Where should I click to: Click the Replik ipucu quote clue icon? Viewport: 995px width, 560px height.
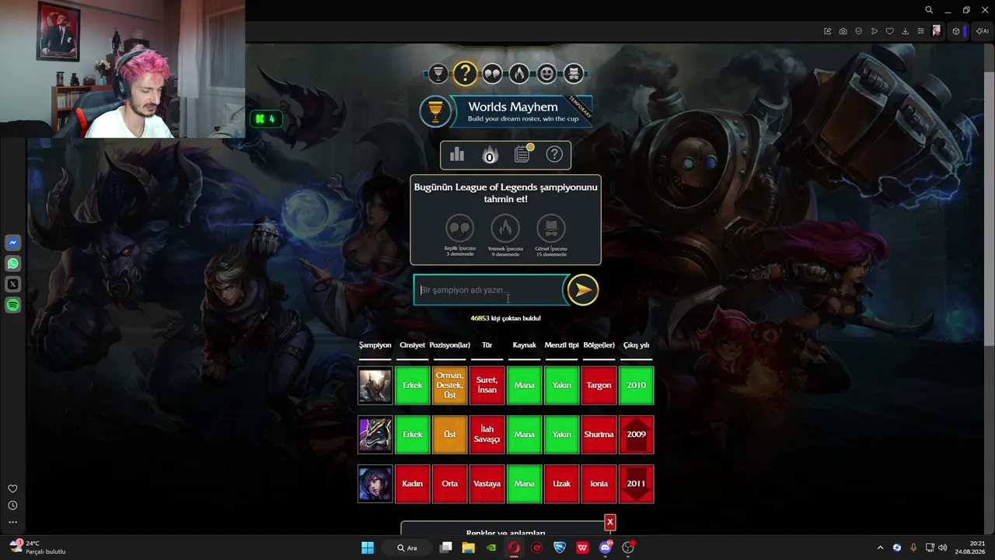point(460,229)
